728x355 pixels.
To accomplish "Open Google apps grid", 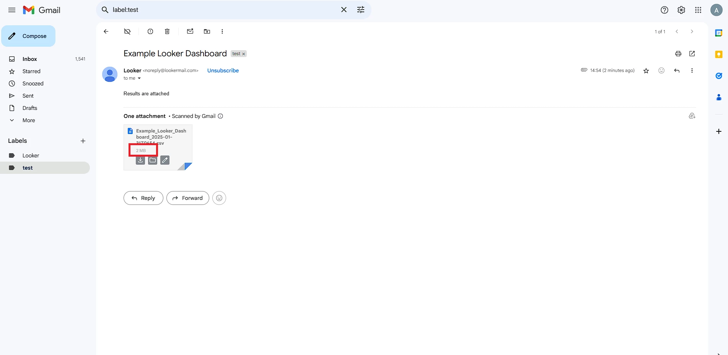I will pyautogui.click(x=698, y=10).
